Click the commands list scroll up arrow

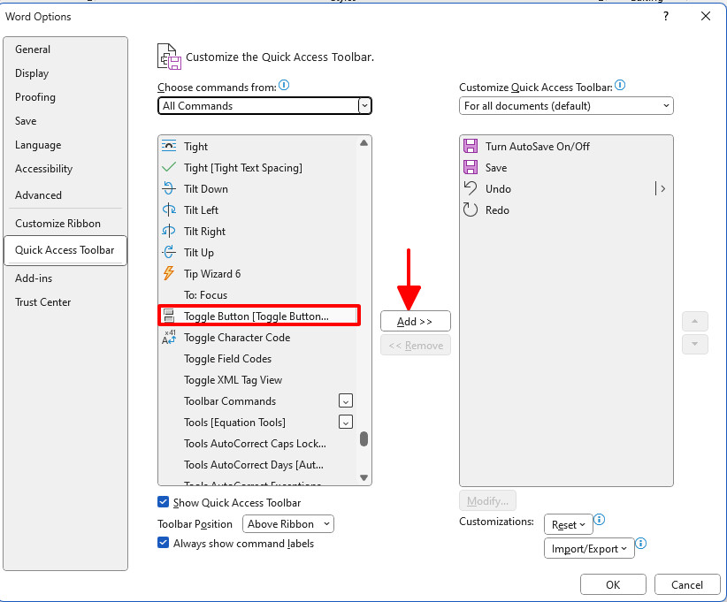tap(364, 142)
